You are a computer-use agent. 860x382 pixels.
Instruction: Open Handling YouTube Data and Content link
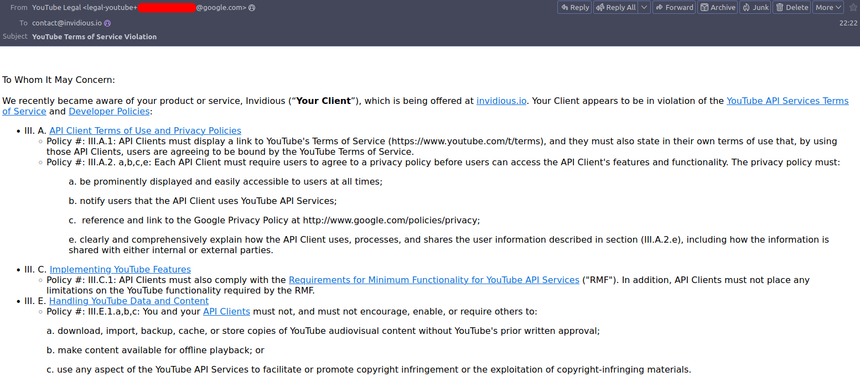coord(129,301)
